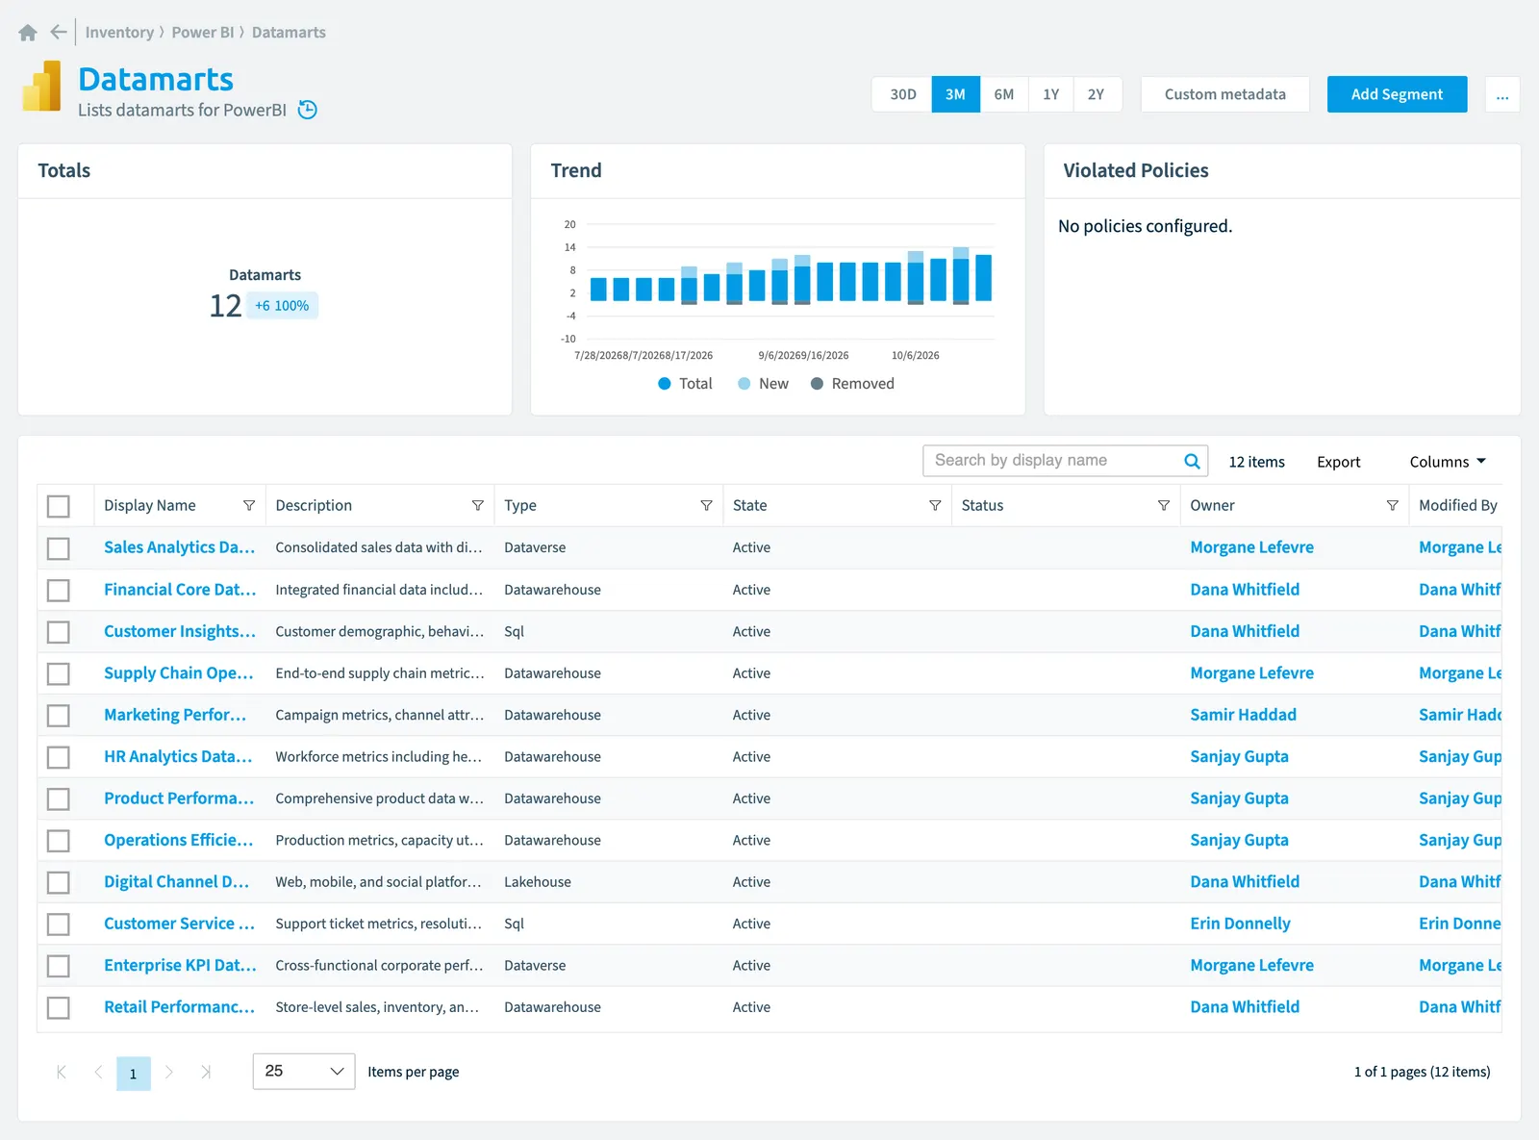Check the Marketing Perfor... row checkbox
This screenshot has width=1539, height=1140.
tap(59, 716)
